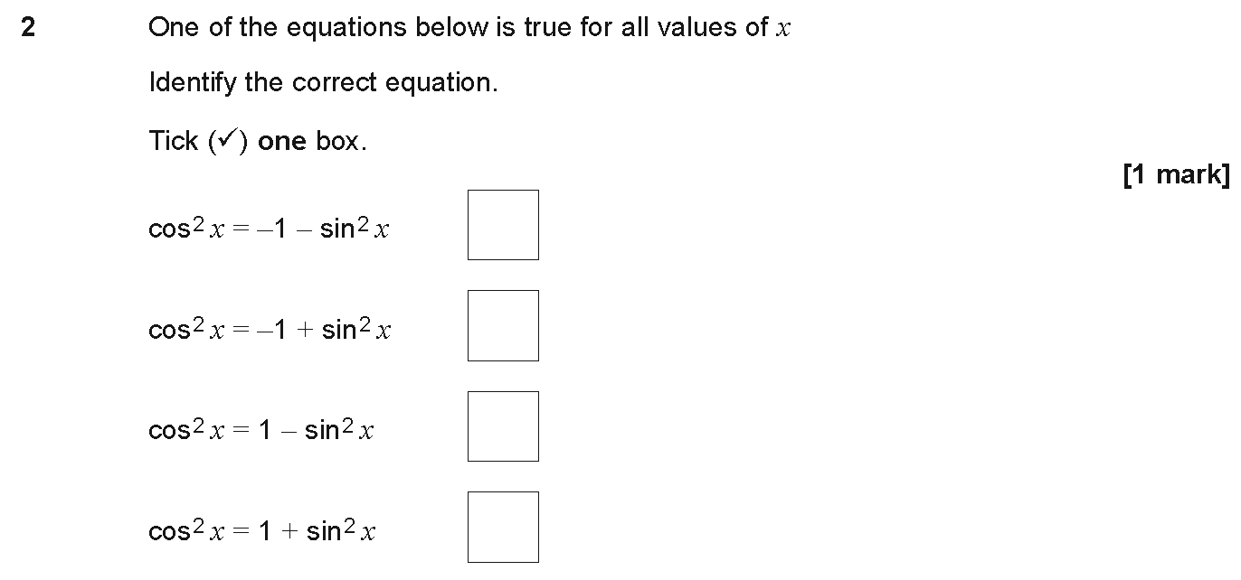This screenshot has width=1241, height=580.
Task: Click the italic x ending the first sentence
Action: (783, 29)
